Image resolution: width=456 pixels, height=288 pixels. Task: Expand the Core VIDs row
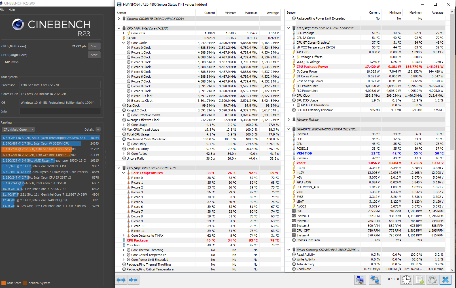pyautogui.click(x=124, y=33)
